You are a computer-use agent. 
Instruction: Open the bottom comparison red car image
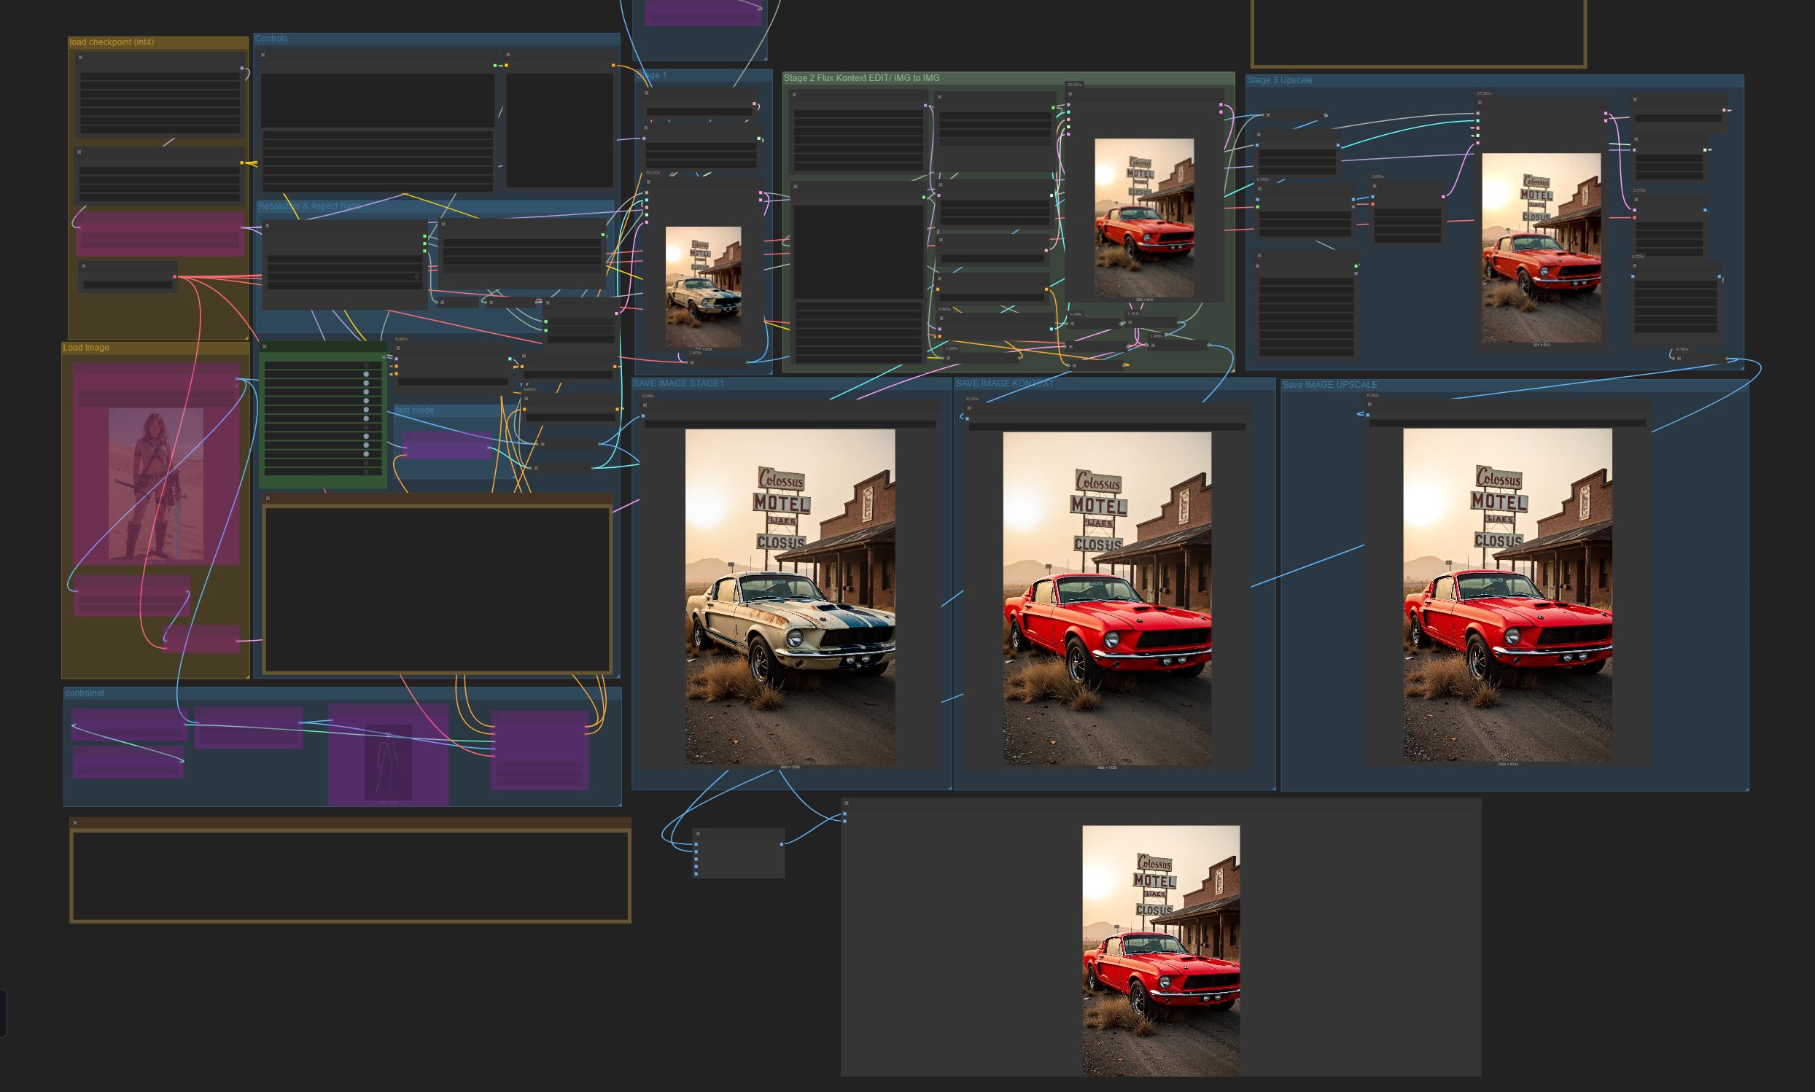point(1161,950)
